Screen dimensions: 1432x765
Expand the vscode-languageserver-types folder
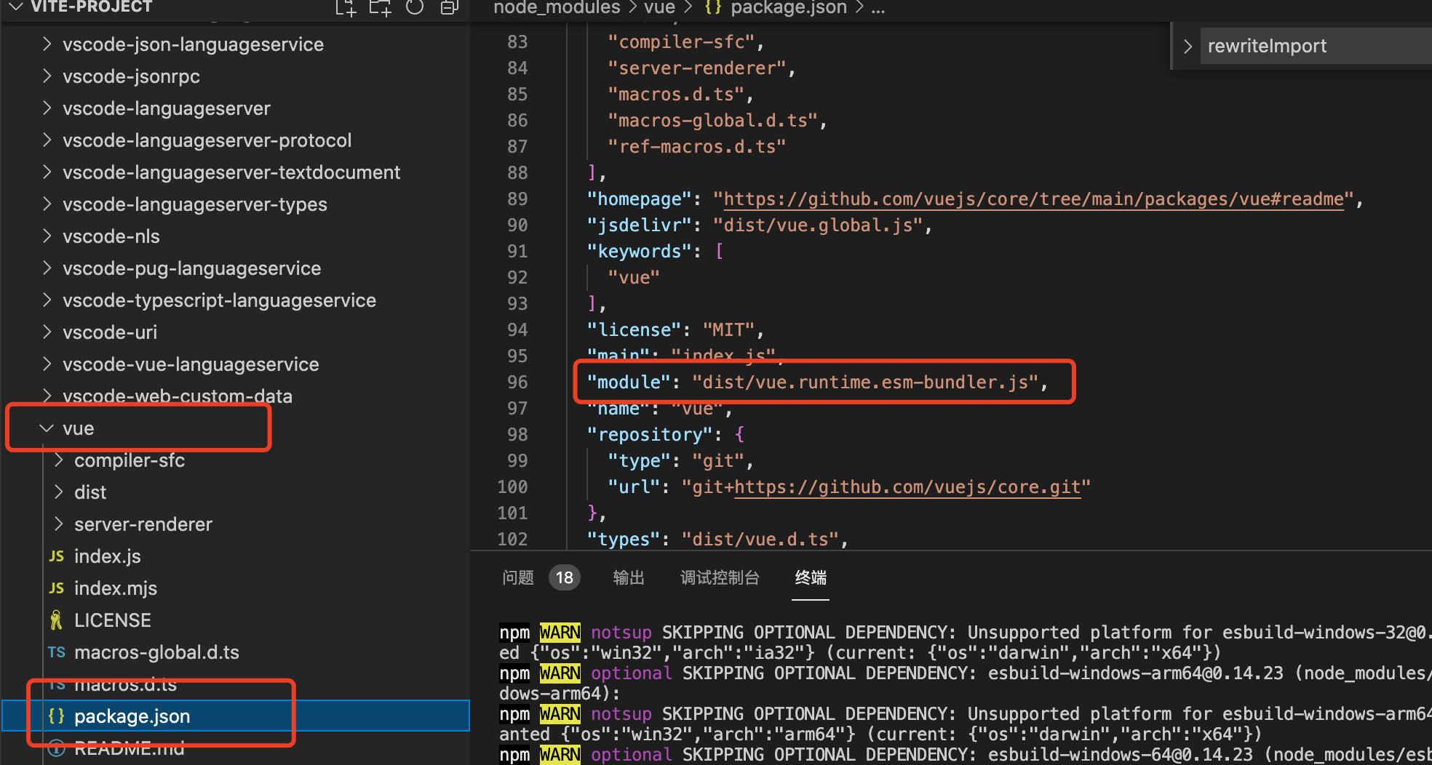tap(47, 204)
